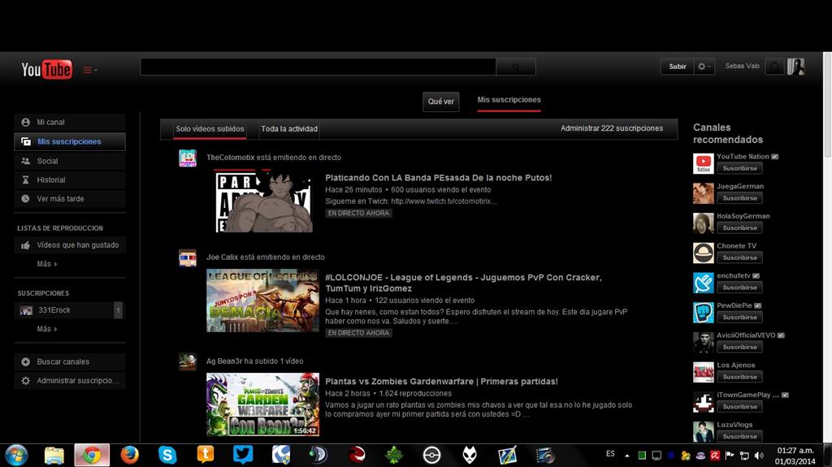Screen dimensions: 832x467
Task: Open Historial in the sidebar
Action: pos(70,180)
